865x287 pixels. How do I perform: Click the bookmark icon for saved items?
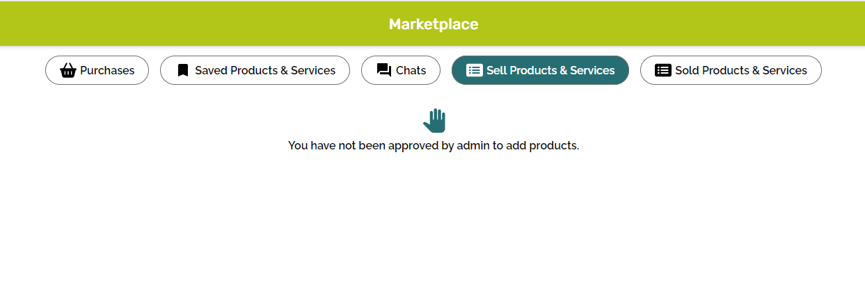click(x=183, y=70)
